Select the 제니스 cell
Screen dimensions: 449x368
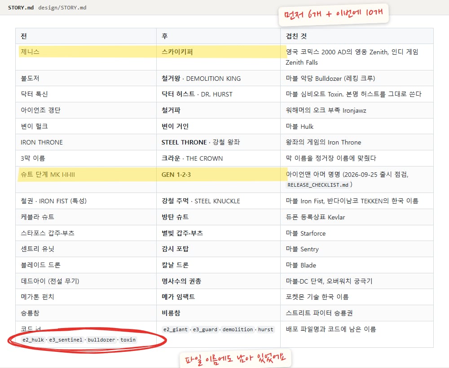coord(86,57)
